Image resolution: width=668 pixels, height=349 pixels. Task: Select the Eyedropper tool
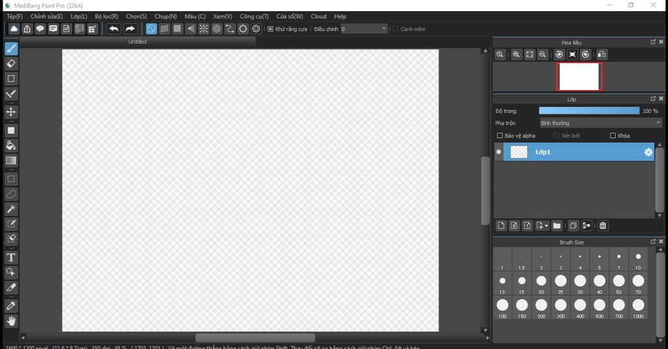(11, 305)
